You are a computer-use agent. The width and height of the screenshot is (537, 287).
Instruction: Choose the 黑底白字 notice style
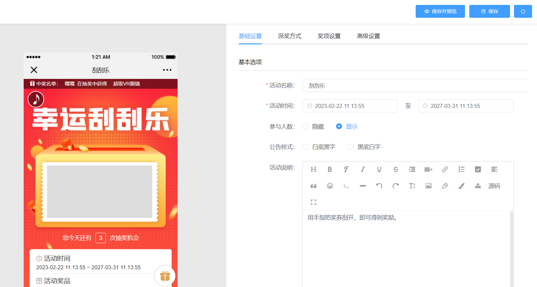coord(351,147)
